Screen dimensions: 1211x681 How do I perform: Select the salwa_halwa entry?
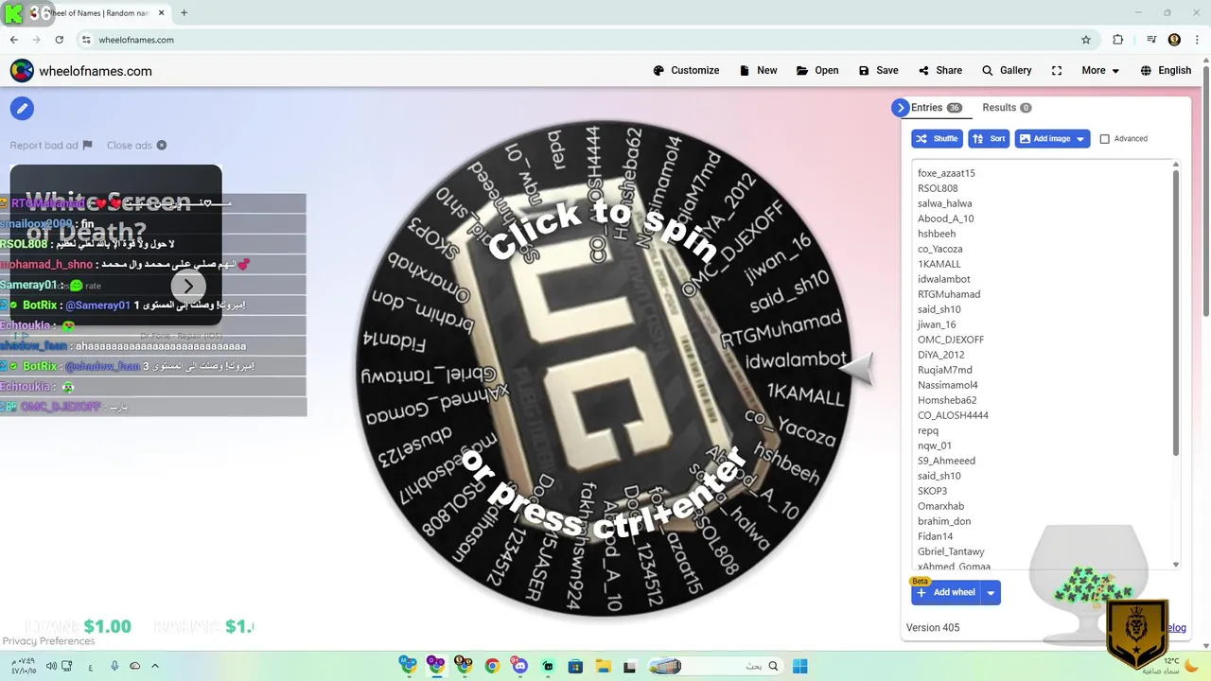pyautogui.click(x=944, y=203)
